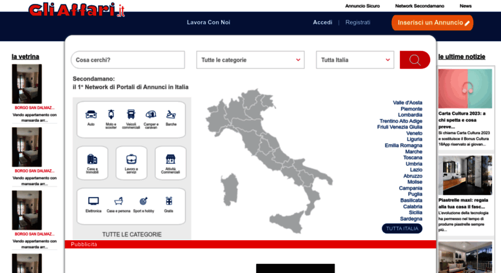Image resolution: width=501 pixels, height=273 pixels.
Task: Select the Abruzzo region link
Action: click(413, 176)
